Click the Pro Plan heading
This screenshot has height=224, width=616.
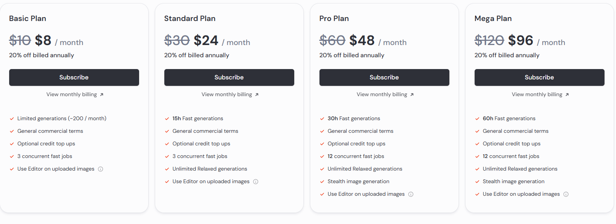[x=334, y=18]
